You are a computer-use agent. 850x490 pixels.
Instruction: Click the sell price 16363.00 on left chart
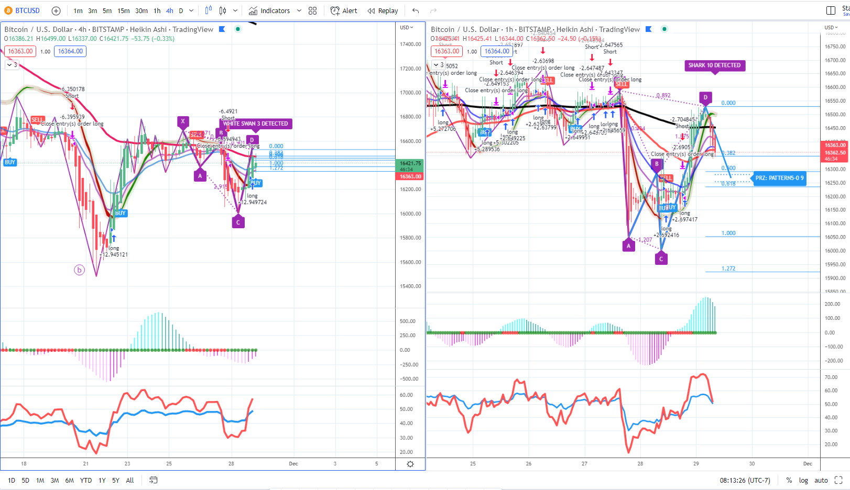(x=20, y=51)
